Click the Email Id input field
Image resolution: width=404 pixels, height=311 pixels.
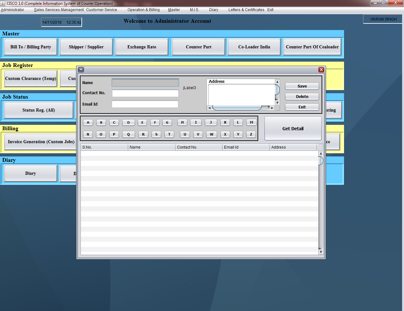tap(145, 104)
